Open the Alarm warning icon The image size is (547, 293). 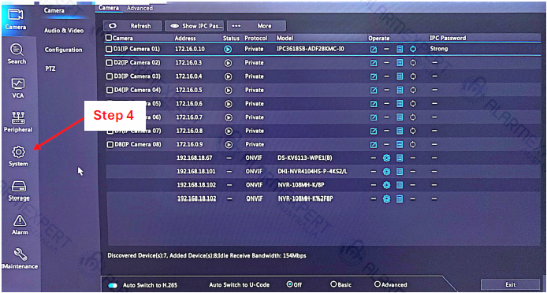[20, 221]
